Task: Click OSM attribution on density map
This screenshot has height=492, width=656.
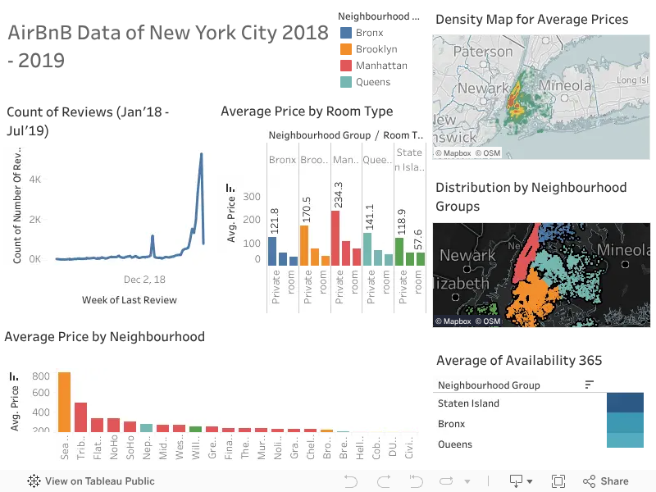Action: point(488,153)
